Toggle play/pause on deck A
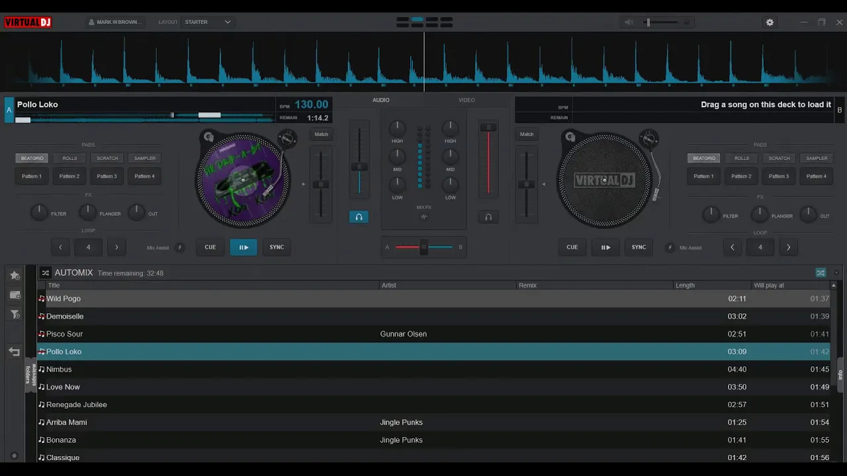This screenshot has height=476, width=847. coord(244,247)
